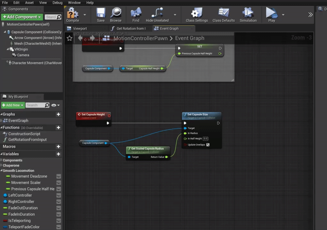Open the Find tool
The width and height of the screenshot is (327, 230).
136,15
